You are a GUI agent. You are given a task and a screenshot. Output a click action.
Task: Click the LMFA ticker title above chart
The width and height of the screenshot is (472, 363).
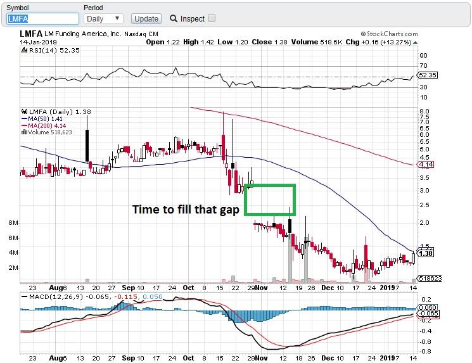coord(31,34)
